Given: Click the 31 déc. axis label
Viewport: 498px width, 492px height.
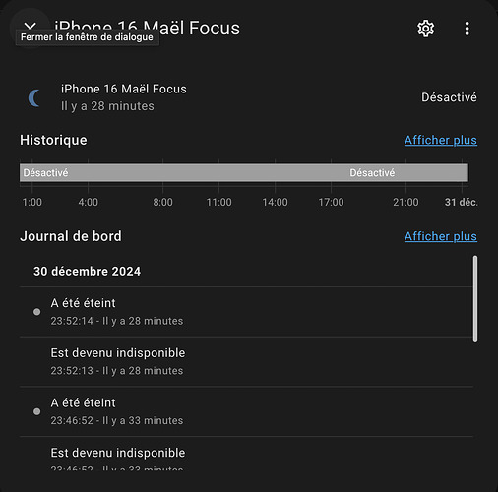Looking at the screenshot, I should click(461, 202).
